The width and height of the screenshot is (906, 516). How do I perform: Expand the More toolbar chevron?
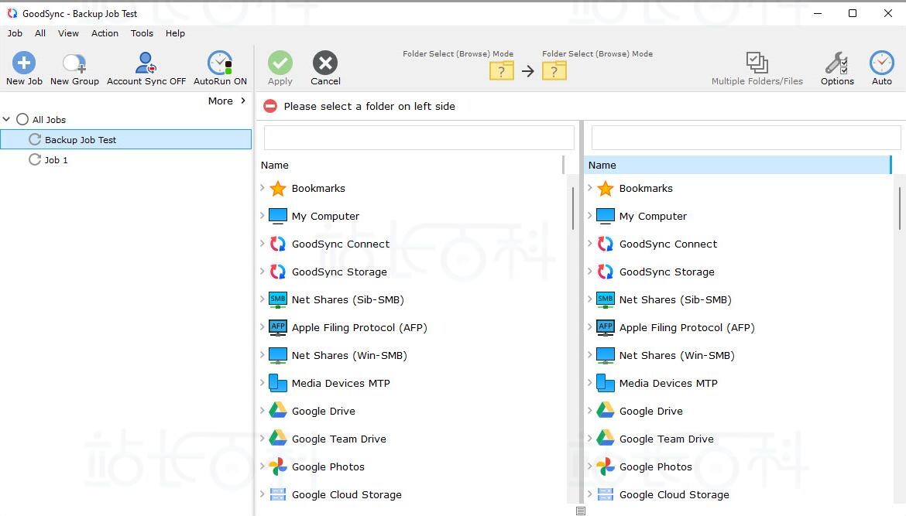[243, 101]
